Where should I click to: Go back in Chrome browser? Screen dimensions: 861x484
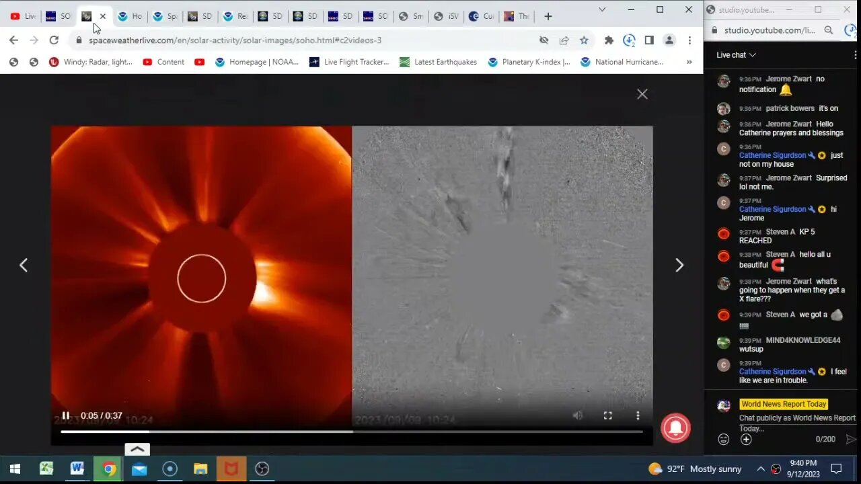(13, 40)
